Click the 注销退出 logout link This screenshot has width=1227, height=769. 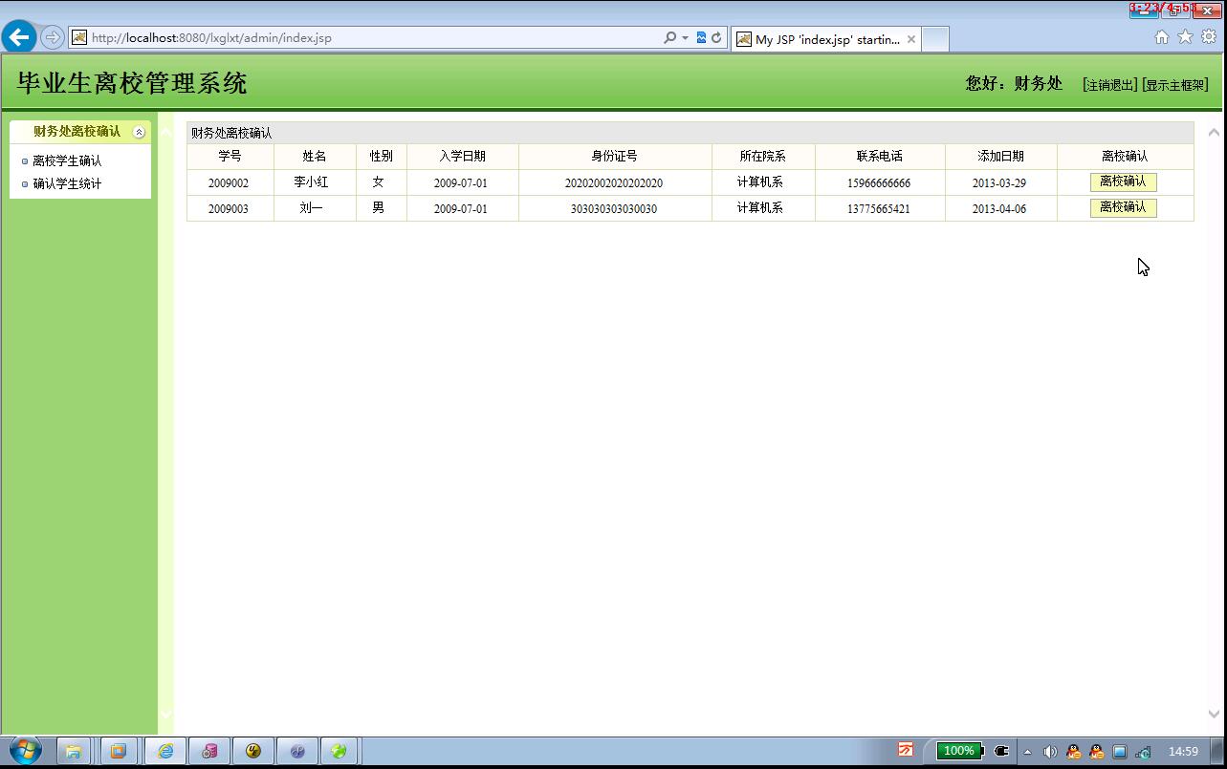point(1110,85)
